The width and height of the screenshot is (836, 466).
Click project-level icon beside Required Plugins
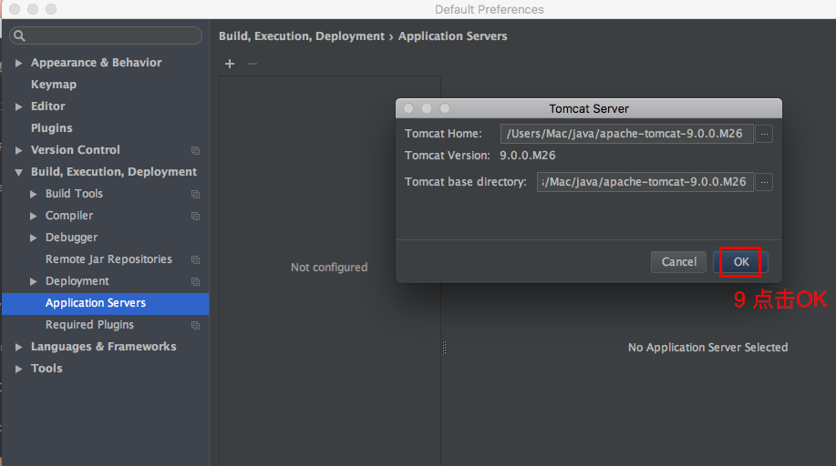tap(196, 326)
